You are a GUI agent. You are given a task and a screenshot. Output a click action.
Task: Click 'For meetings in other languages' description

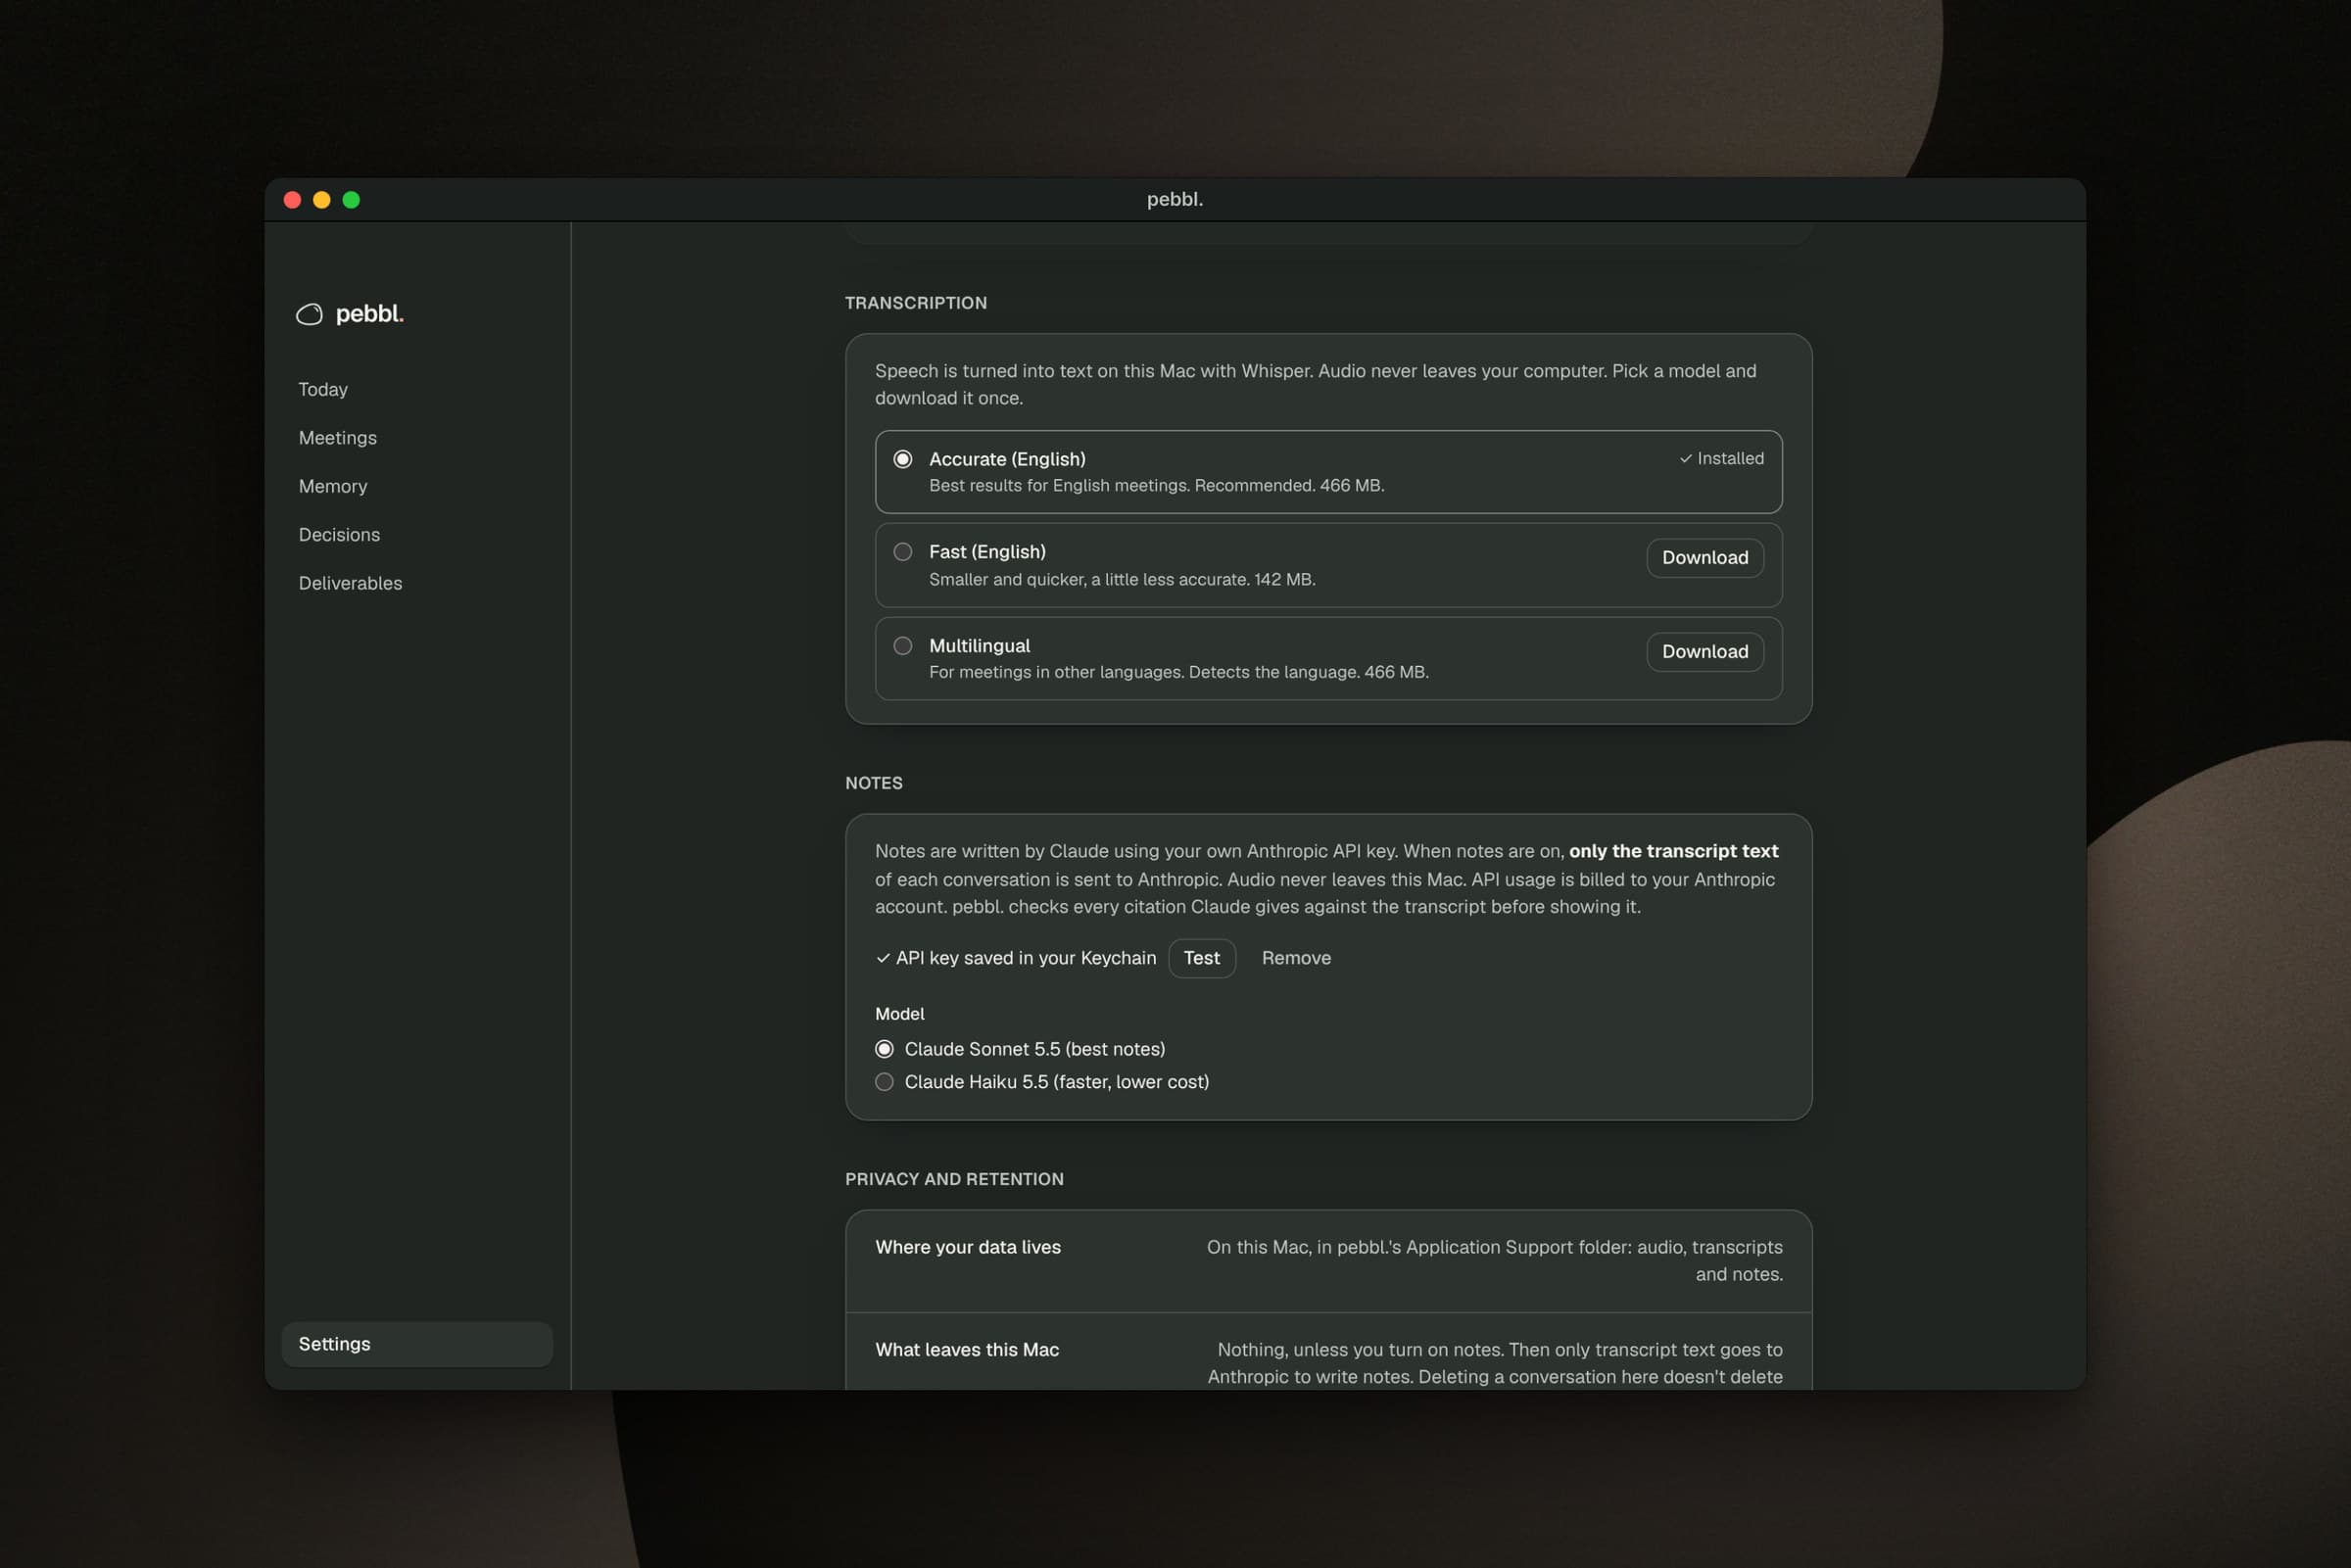point(1179,673)
